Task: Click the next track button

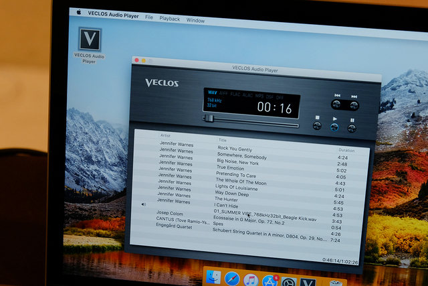Action: pyautogui.click(x=354, y=106)
